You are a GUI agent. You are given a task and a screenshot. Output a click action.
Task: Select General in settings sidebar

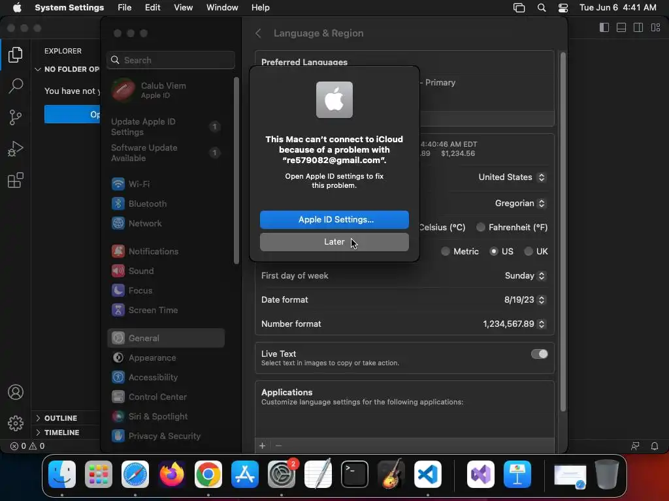point(166,338)
